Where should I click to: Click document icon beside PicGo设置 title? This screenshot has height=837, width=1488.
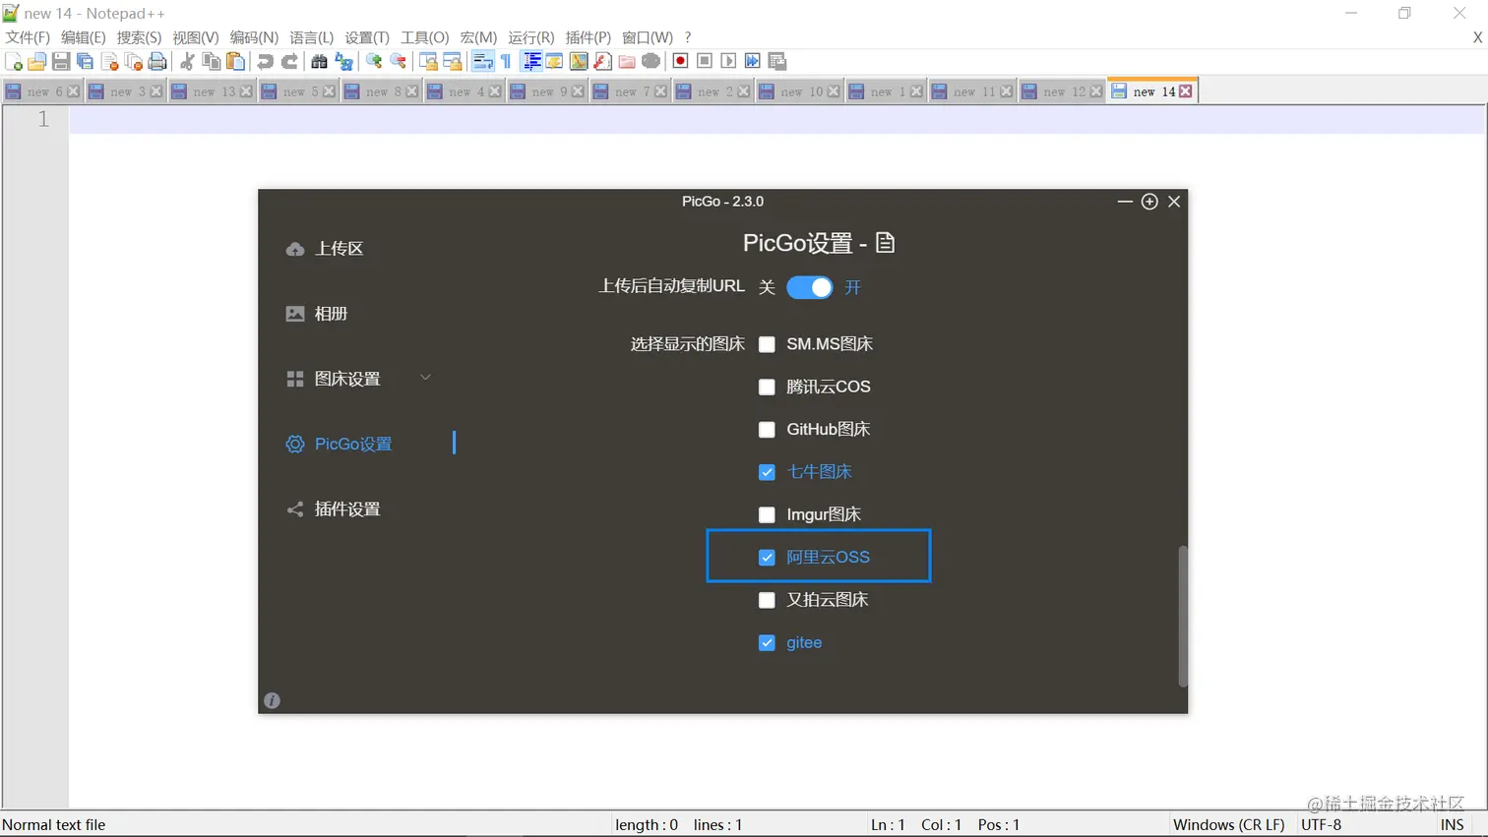point(885,242)
